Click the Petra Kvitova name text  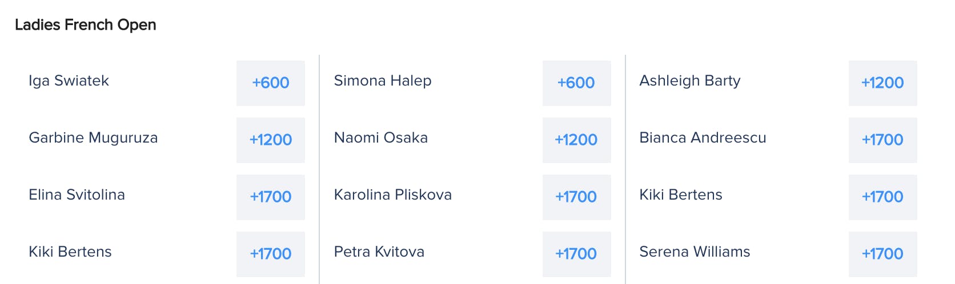[x=379, y=252]
